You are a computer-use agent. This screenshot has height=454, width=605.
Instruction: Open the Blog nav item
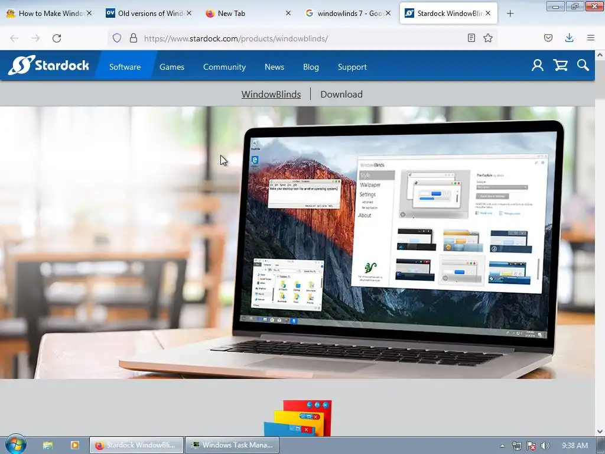click(x=311, y=67)
